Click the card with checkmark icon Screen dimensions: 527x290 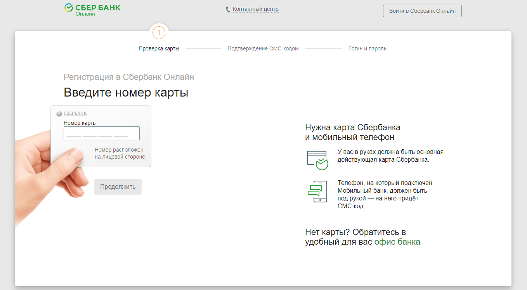tap(317, 160)
